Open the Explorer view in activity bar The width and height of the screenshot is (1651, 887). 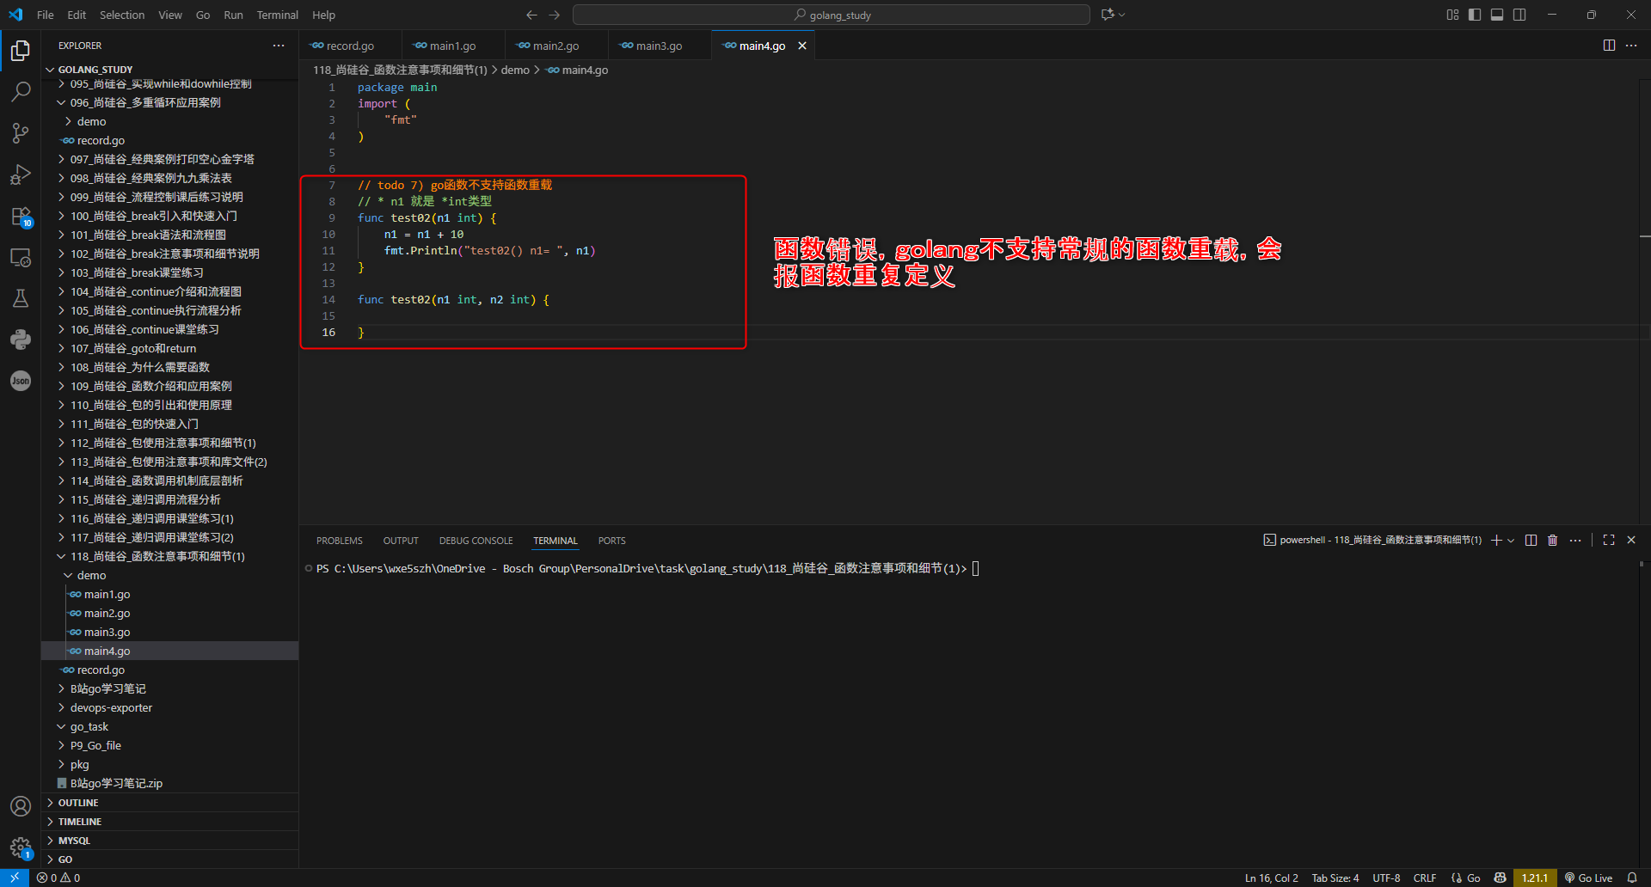click(x=21, y=51)
